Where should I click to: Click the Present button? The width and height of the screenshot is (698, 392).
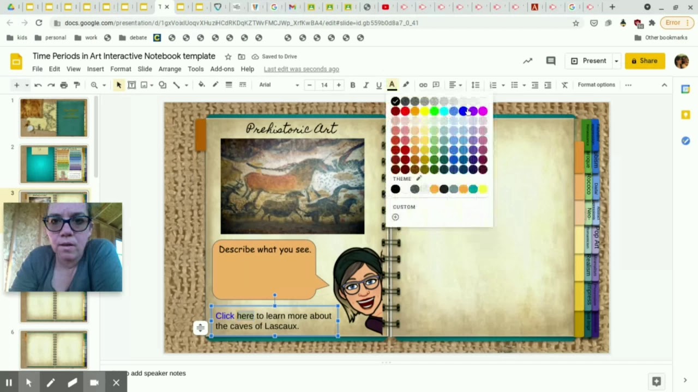point(588,61)
